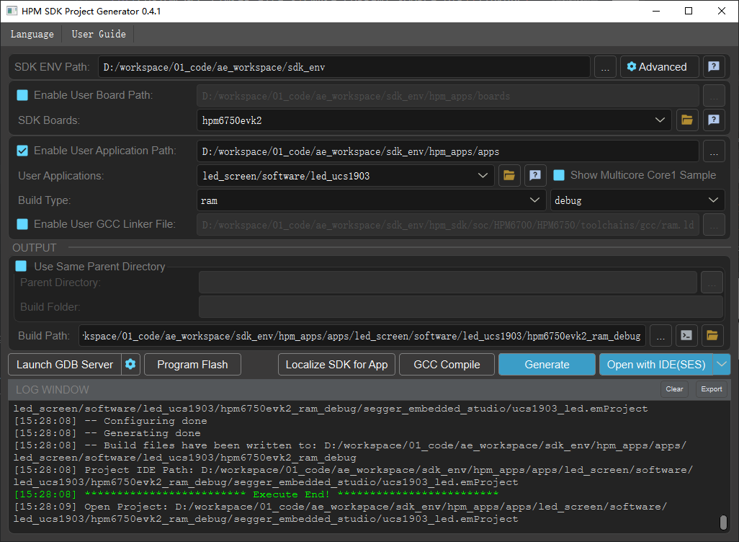Click the Build Path text field
This screenshot has height=542, width=739.
tap(362, 336)
